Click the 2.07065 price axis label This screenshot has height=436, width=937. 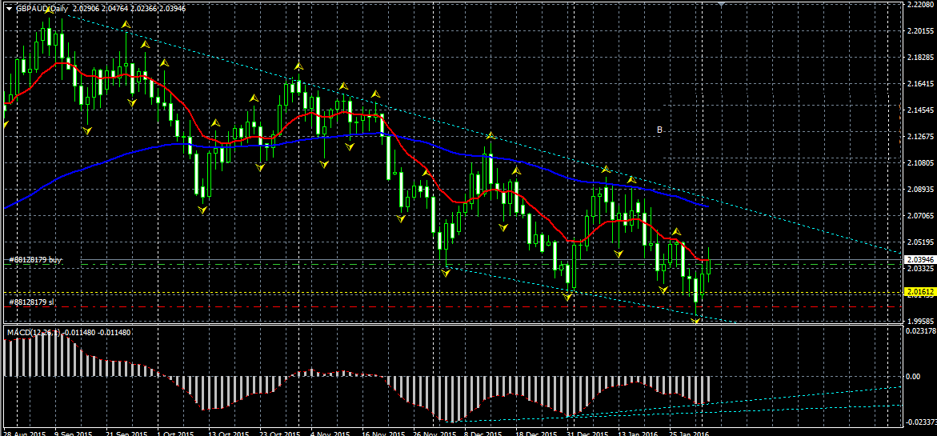[920, 215]
